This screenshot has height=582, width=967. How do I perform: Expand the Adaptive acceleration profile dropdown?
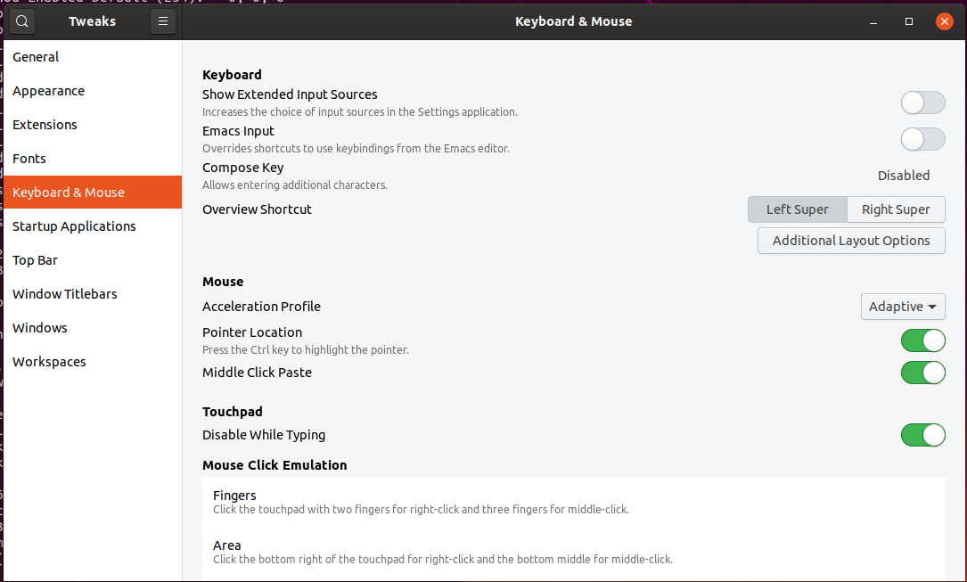903,307
